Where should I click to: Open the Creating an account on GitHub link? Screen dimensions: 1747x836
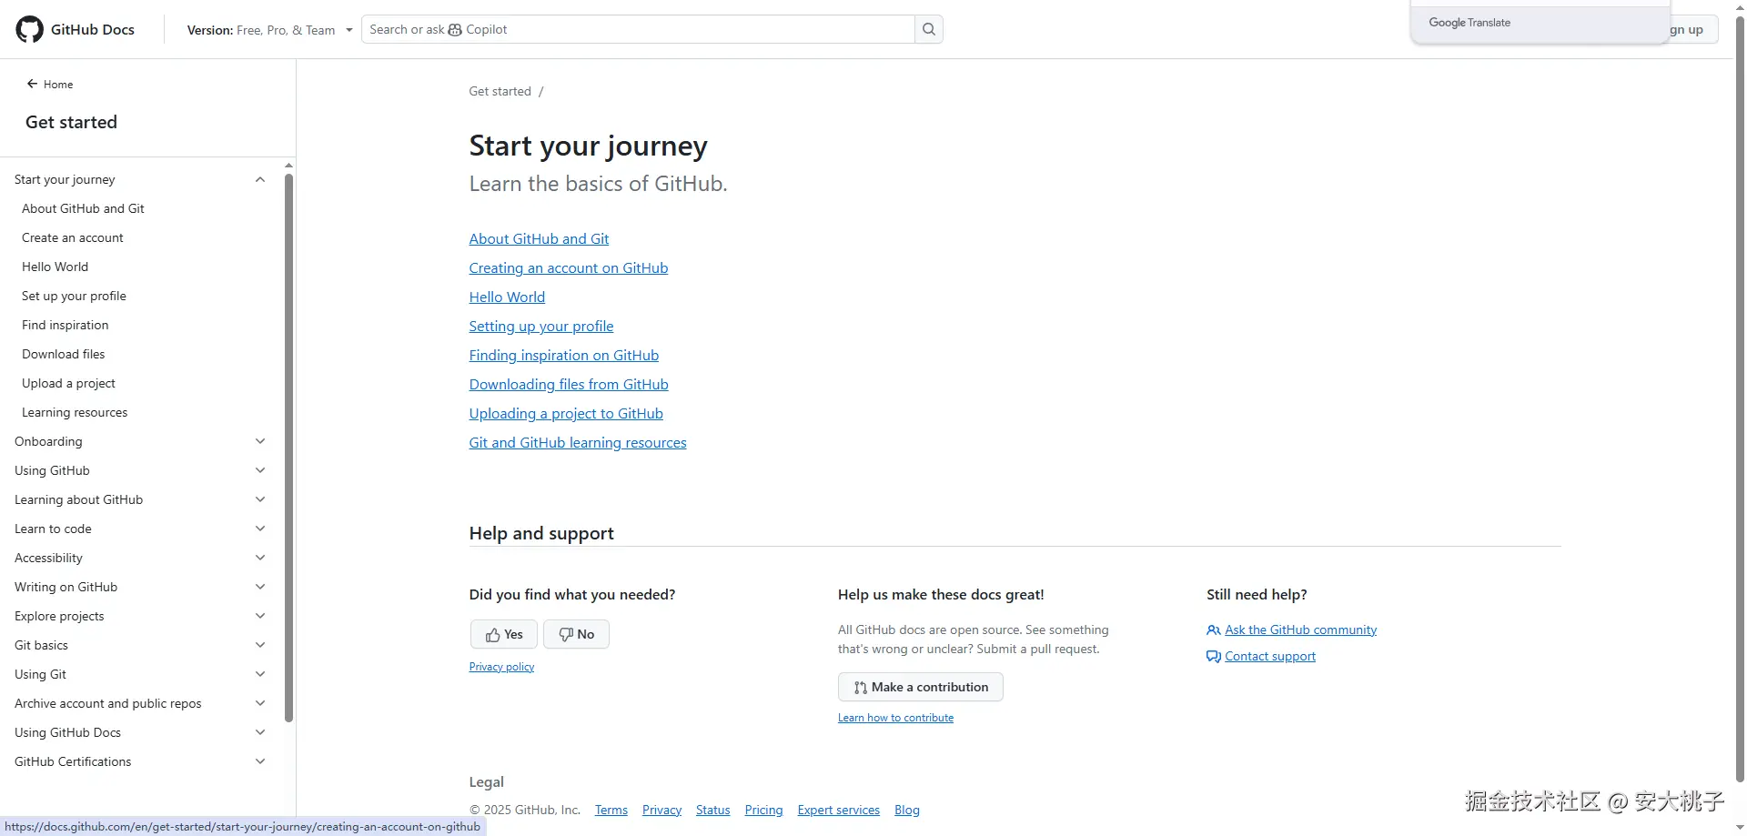coord(568,267)
